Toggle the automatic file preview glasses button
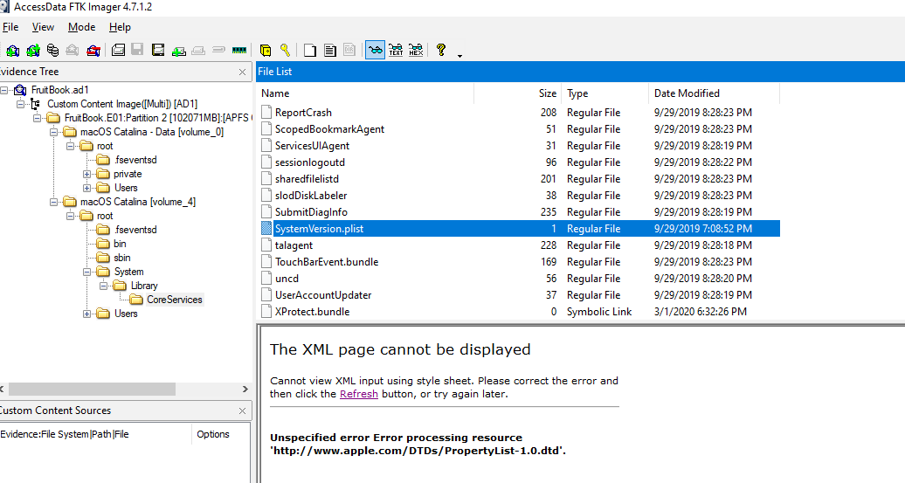This screenshot has width=905, height=483. pyautogui.click(x=375, y=51)
